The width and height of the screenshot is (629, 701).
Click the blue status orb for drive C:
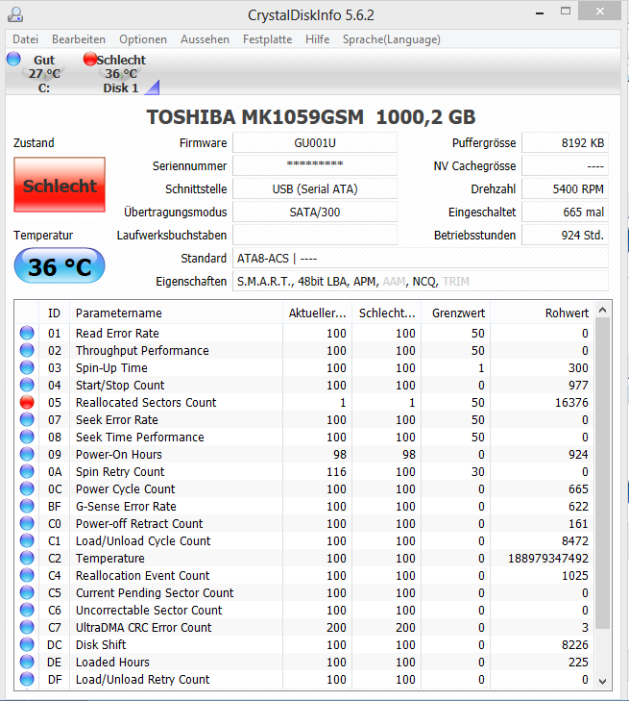pyautogui.click(x=13, y=59)
